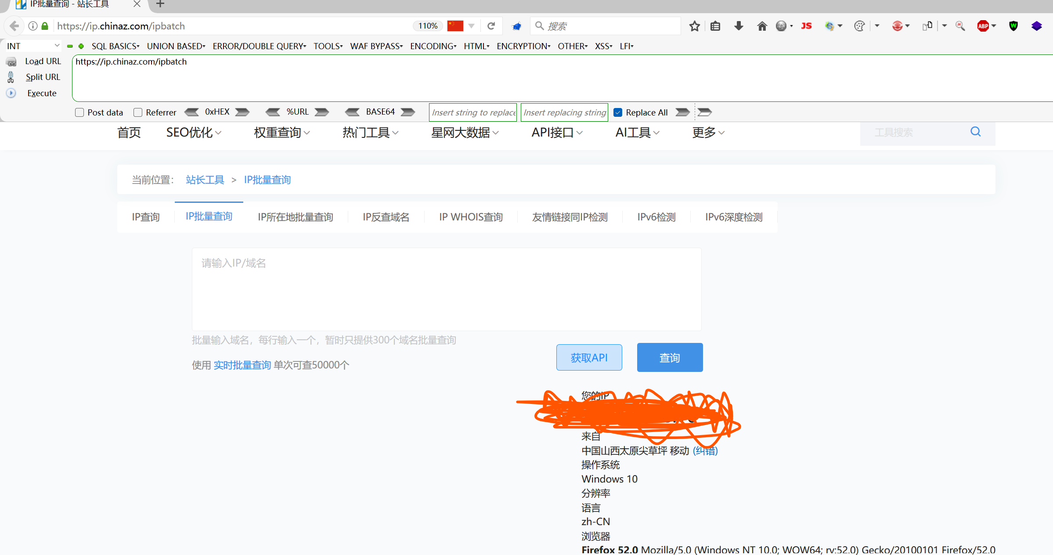The image size is (1053, 555).
Task: Click the blue-yellow sync arrows icon
Action: (829, 26)
